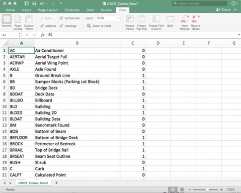Click the Name Box stepper arrows

19,35
